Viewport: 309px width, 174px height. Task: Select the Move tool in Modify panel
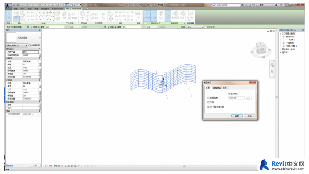click(x=111, y=19)
